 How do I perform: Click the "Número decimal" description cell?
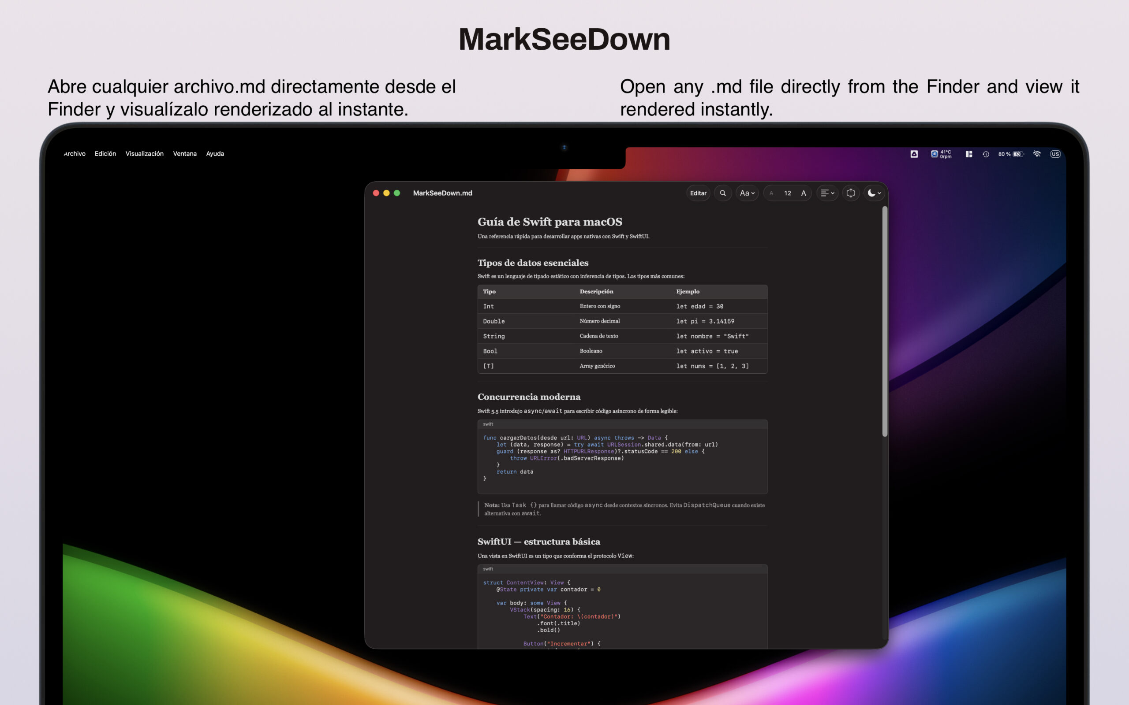click(599, 321)
